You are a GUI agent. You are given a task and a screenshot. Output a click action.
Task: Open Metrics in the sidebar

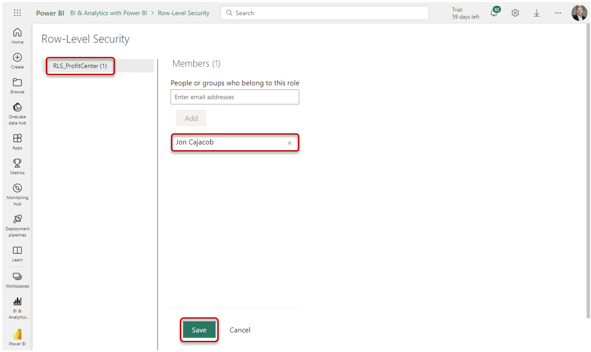pyautogui.click(x=17, y=167)
